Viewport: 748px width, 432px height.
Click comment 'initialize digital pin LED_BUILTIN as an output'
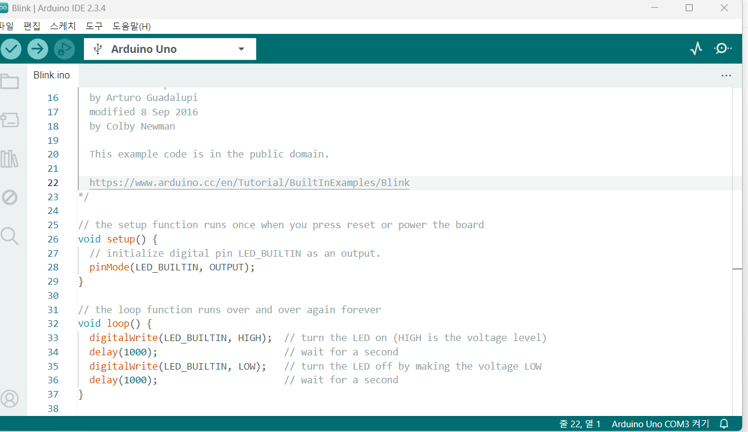click(235, 253)
